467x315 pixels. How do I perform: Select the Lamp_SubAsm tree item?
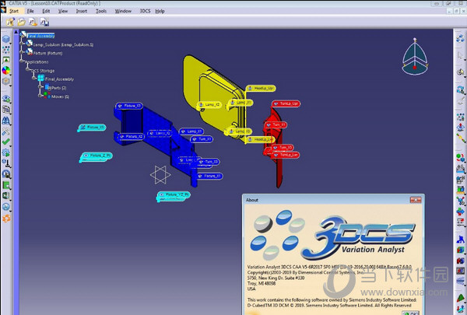[x=63, y=44]
